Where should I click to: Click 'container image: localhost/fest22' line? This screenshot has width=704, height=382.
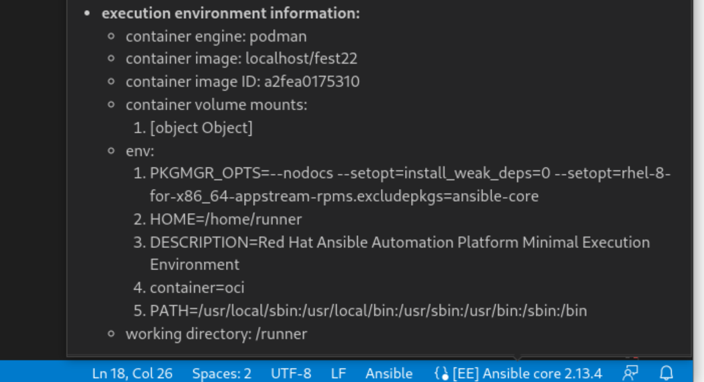pyautogui.click(x=241, y=58)
